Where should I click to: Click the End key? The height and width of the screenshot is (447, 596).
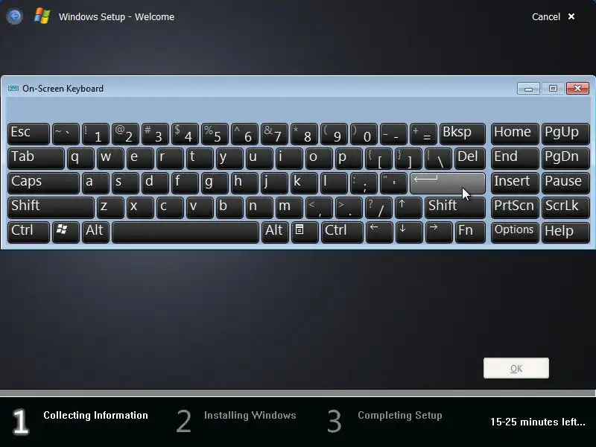(x=515, y=159)
